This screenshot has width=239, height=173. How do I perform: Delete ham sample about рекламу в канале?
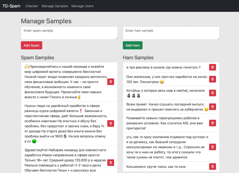point(212,67)
